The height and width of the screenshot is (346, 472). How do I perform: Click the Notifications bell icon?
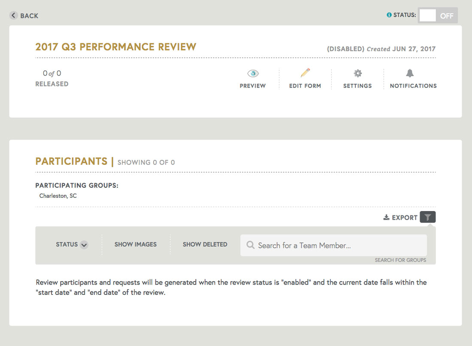coord(410,73)
